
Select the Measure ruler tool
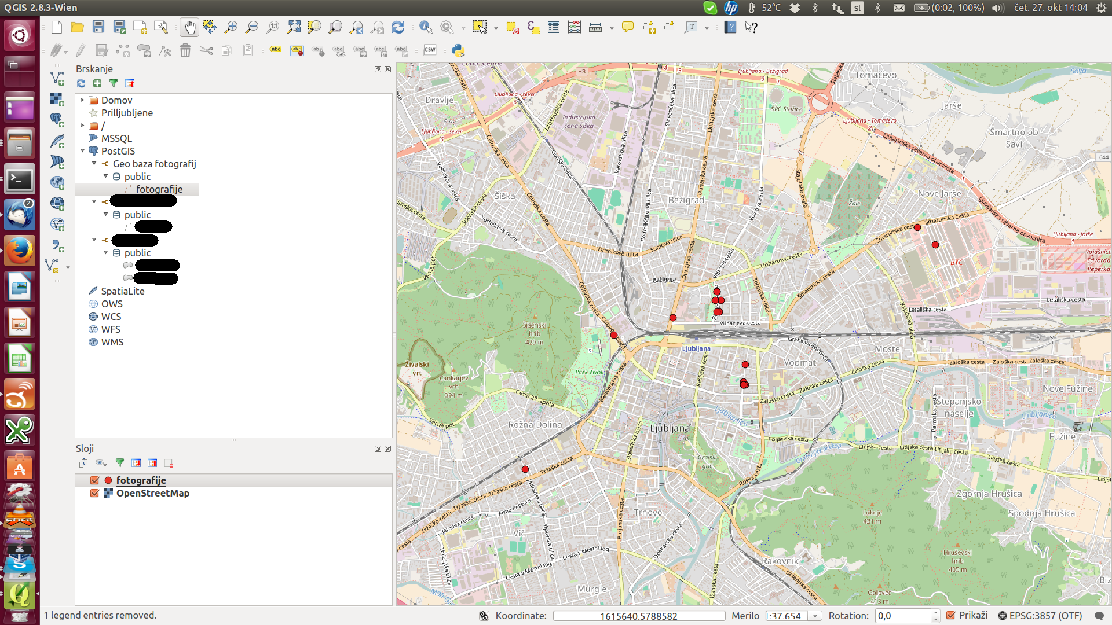pyautogui.click(x=595, y=27)
